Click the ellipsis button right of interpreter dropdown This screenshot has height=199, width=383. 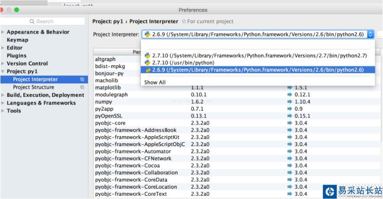pyautogui.click(x=380, y=34)
